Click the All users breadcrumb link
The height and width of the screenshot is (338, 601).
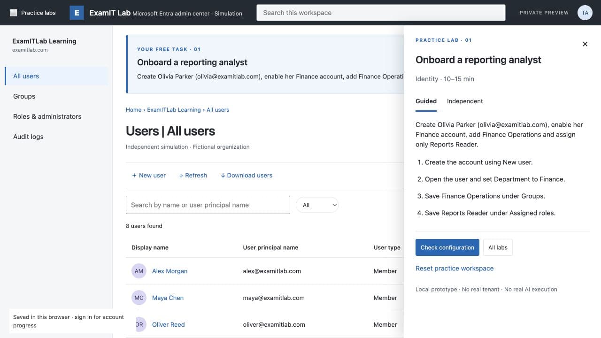pyautogui.click(x=218, y=110)
